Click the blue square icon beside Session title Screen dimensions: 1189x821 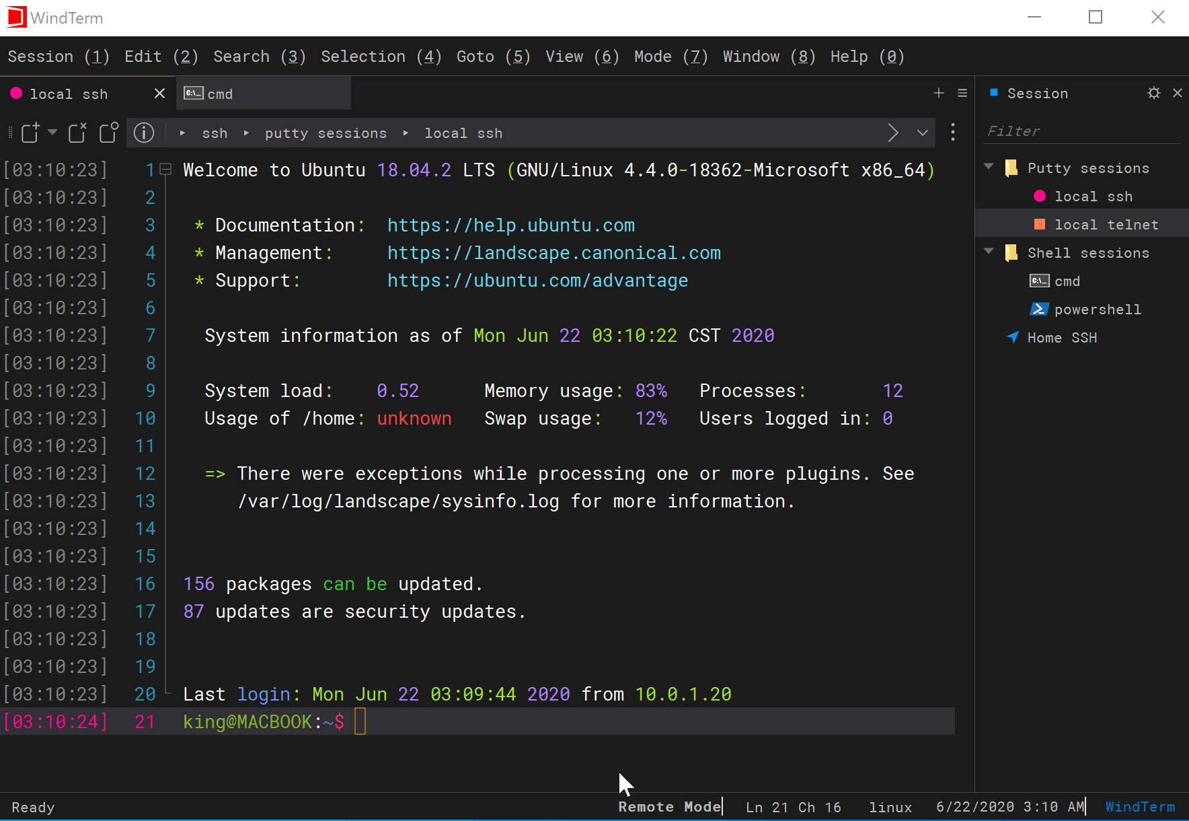(994, 92)
